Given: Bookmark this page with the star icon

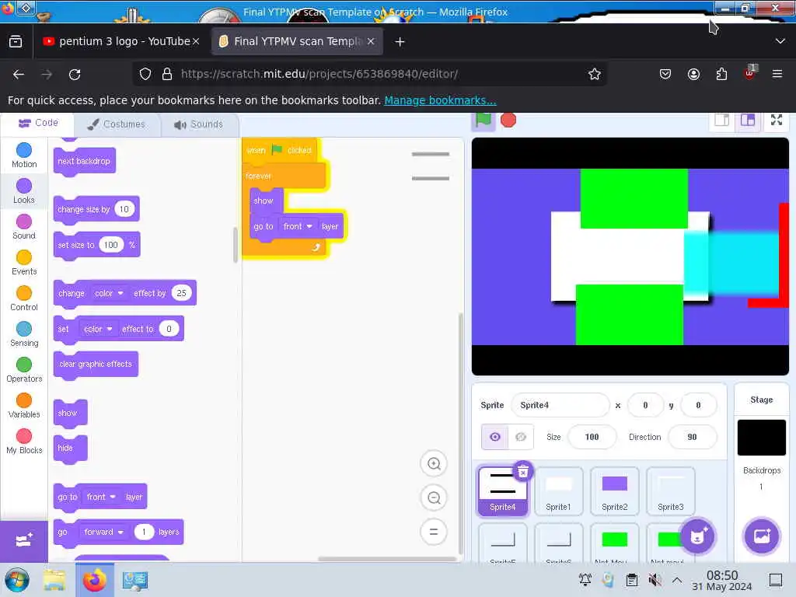Looking at the screenshot, I should [595, 74].
